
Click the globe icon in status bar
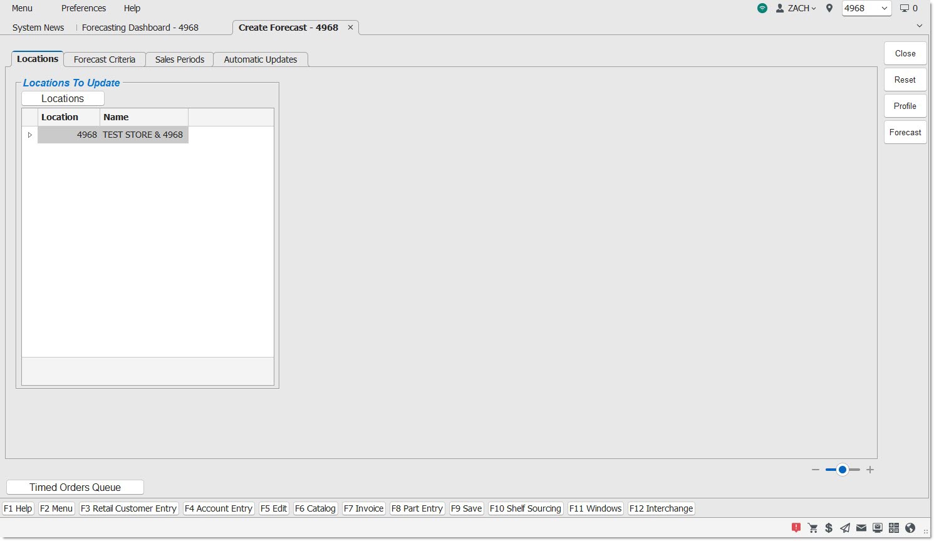pos(910,528)
